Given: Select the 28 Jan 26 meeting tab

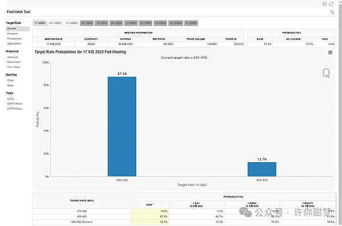Looking at the screenshot, I should (87, 23).
